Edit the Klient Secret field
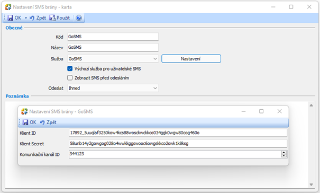This screenshot has height=193, width=320. pyautogui.click(x=178, y=144)
